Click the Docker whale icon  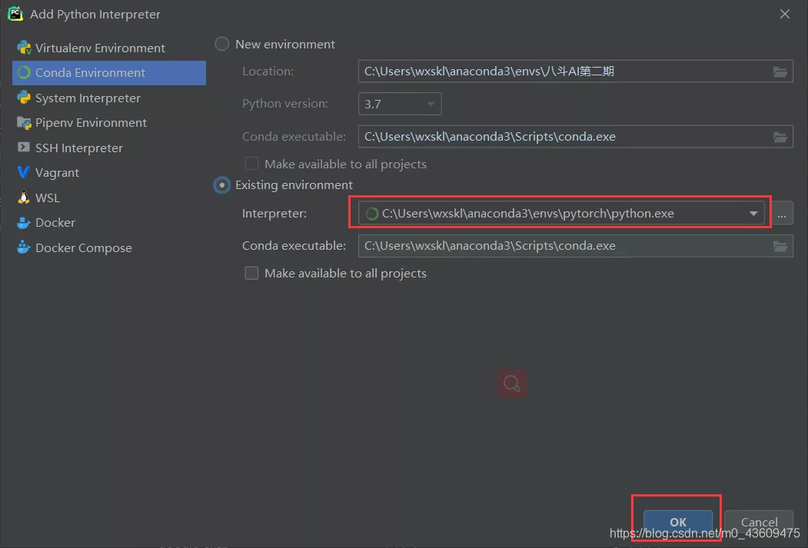coord(24,222)
